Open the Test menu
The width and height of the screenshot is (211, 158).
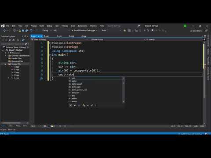point(57,26)
